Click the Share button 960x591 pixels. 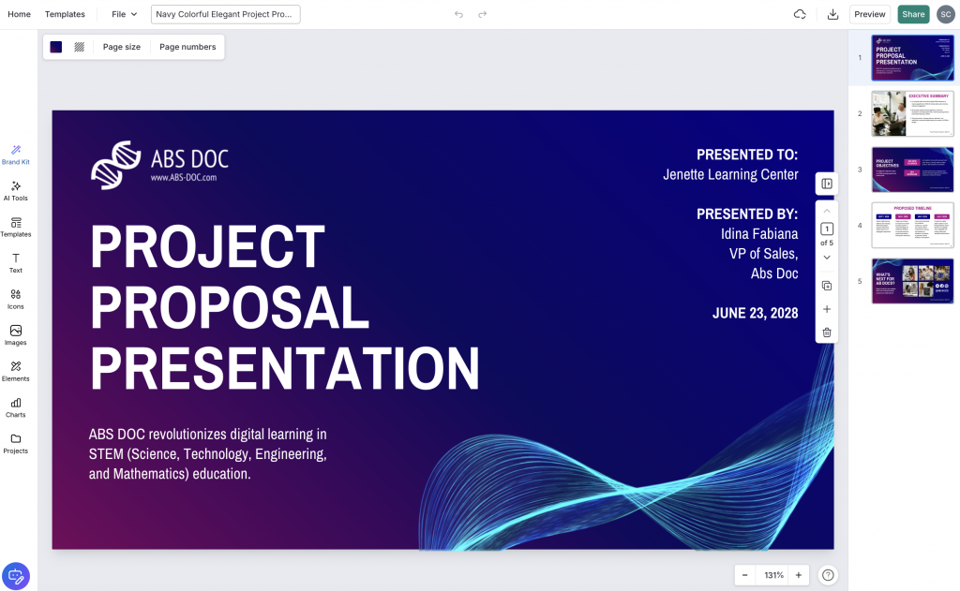pos(913,14)
